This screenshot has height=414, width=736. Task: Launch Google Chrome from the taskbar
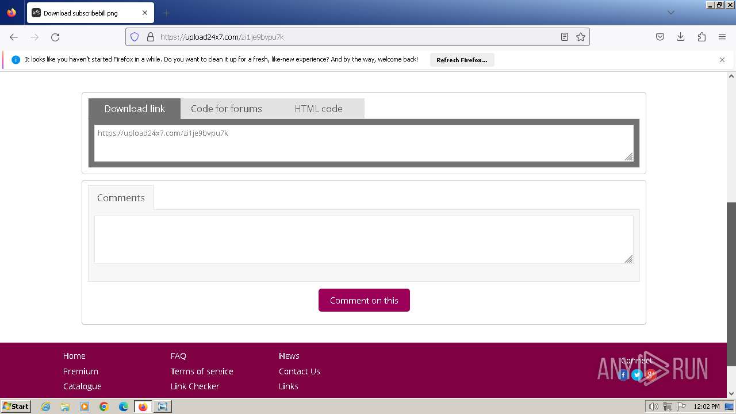click(104, 407)
